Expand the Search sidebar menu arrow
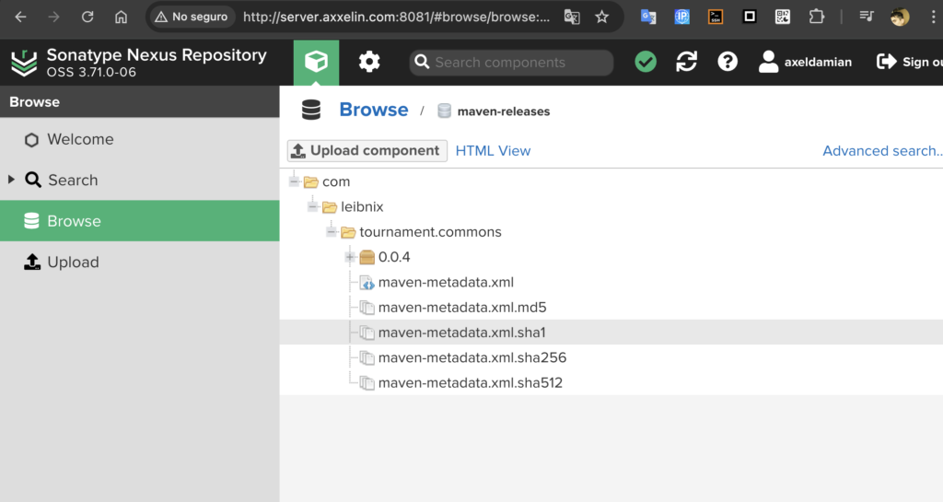This screenshot has width=943, height=502. coord(11,180)
